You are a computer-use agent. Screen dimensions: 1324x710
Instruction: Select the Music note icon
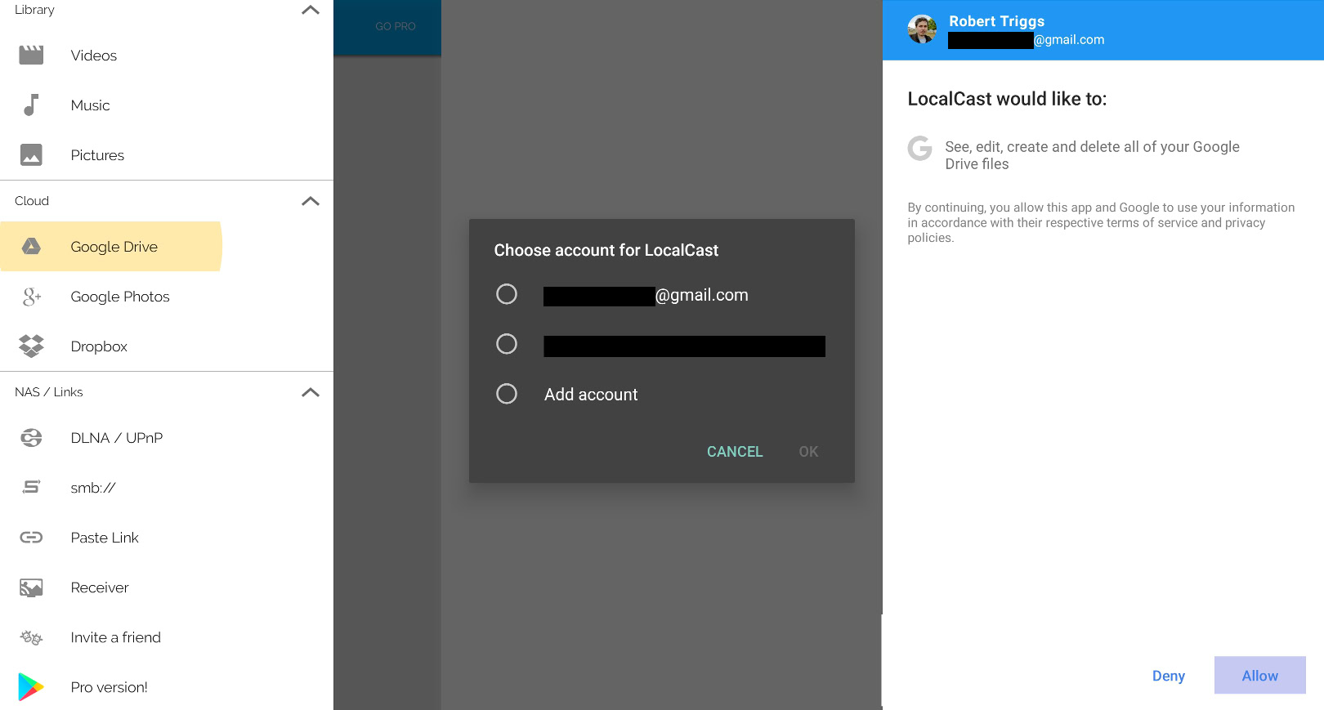(31, 105)
